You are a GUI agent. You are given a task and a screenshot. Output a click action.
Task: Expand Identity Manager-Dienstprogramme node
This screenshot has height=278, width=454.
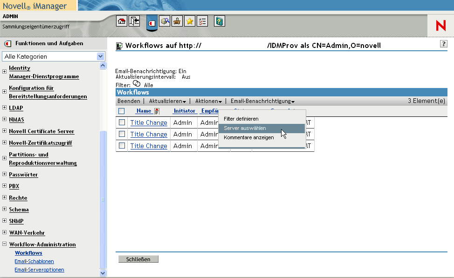tap(4, 71)
